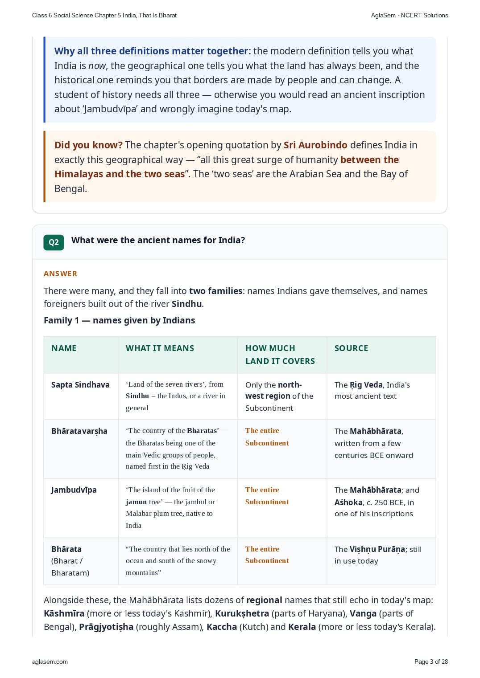Image resolution: width=480 pixels, height=678 pixels.
Task: Click the 'Did you know?' callout heading
Action: click(88, 145)
